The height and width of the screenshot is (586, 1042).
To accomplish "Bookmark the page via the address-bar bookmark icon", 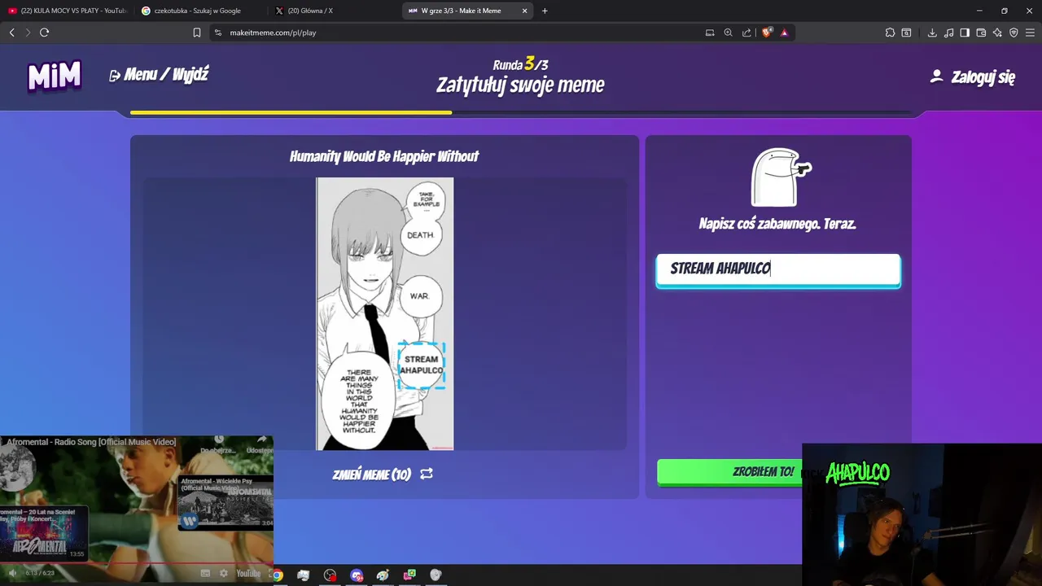I will (x=196, y=33).
